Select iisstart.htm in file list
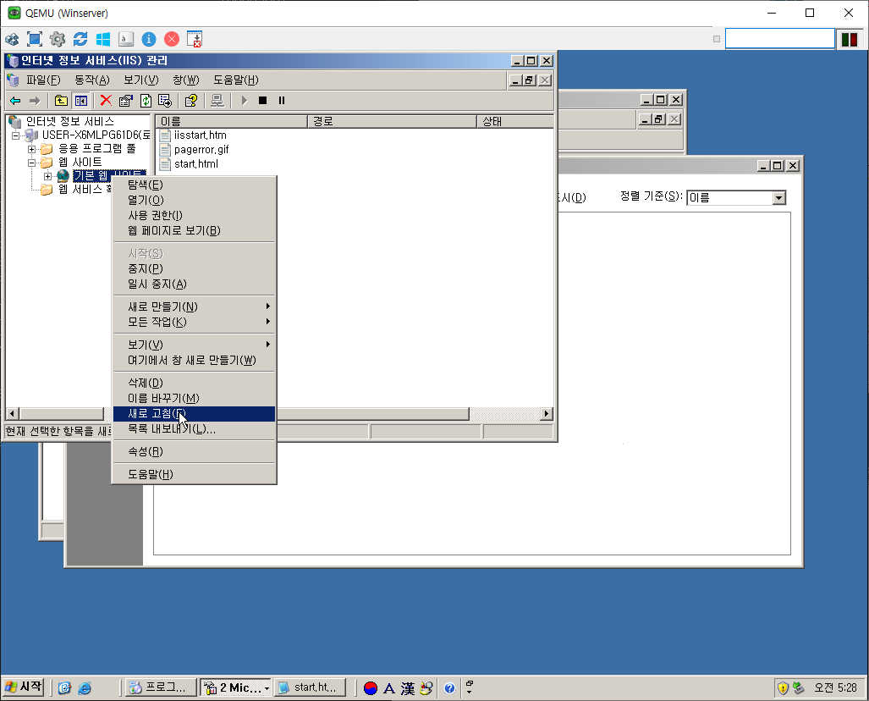Viewport: 869px width, 701px height. pos(200,135)
